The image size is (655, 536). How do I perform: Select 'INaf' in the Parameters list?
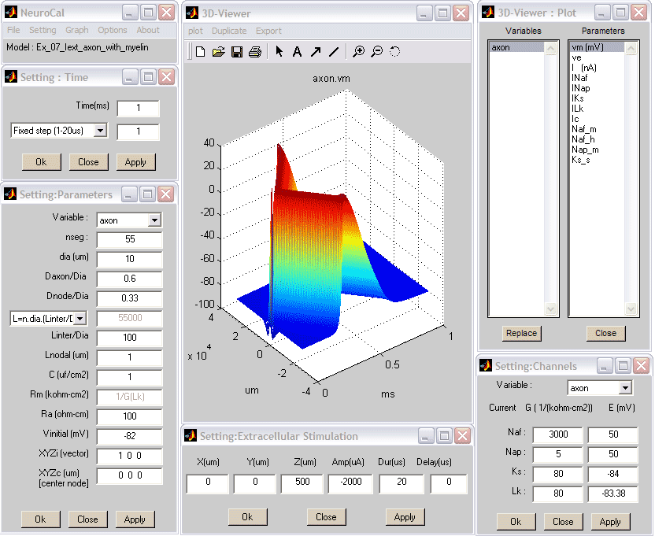[579, 78]
